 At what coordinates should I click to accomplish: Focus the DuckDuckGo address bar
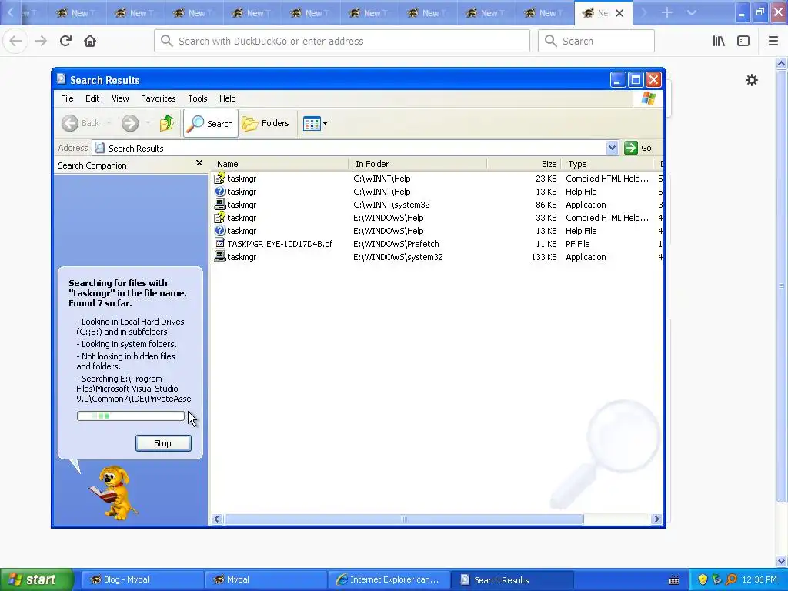[342, 41]
